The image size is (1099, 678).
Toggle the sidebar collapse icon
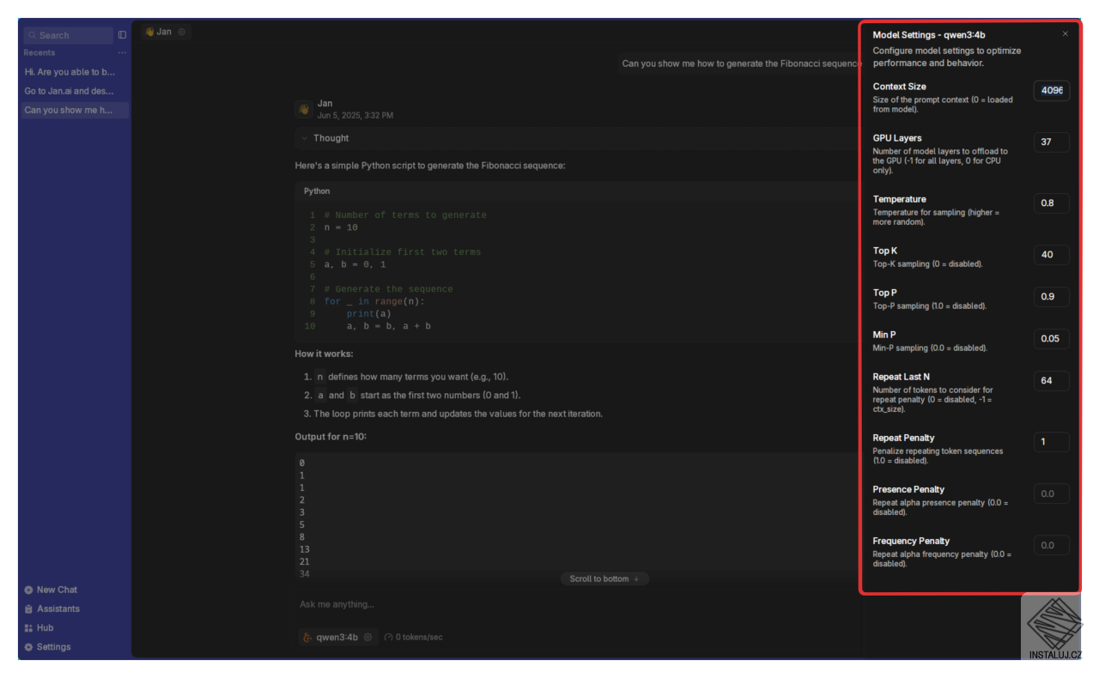(x=122, y=35)
